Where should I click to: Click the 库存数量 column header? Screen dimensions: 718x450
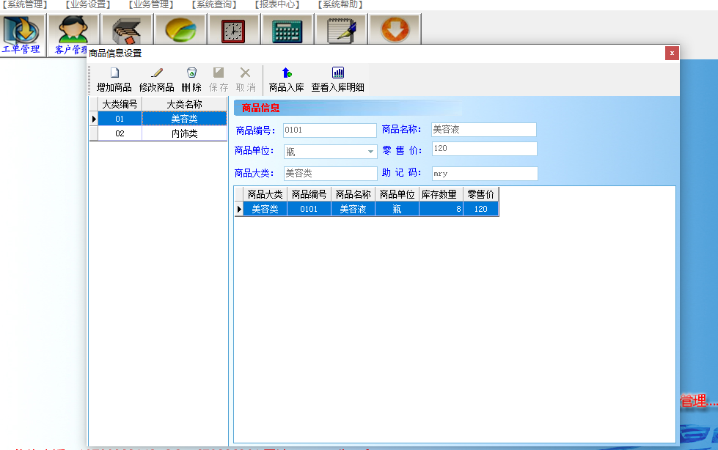pyautogui.click(x=441, y=194)
